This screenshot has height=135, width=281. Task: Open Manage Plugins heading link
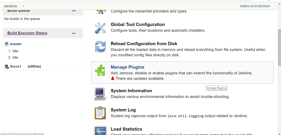[127, 67]
